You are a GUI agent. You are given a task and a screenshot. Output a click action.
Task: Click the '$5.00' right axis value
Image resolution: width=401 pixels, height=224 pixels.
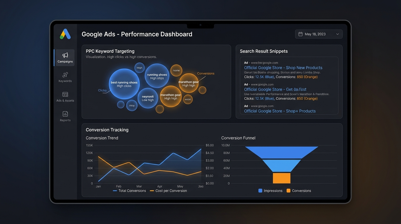tap(210, 145)
